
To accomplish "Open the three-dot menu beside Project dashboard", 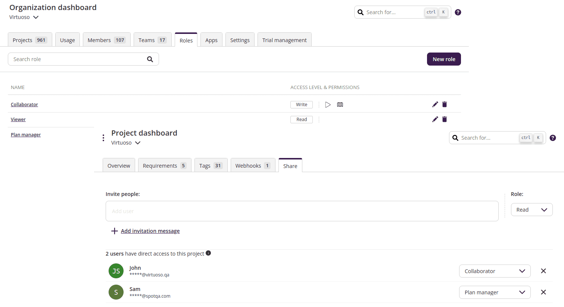I will coord(103,138).
